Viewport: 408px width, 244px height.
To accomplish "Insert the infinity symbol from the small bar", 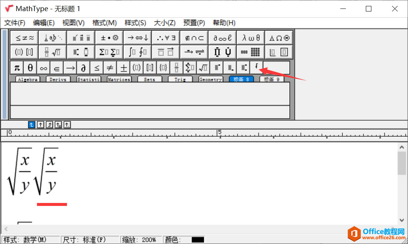I will [x=43, y=67].
